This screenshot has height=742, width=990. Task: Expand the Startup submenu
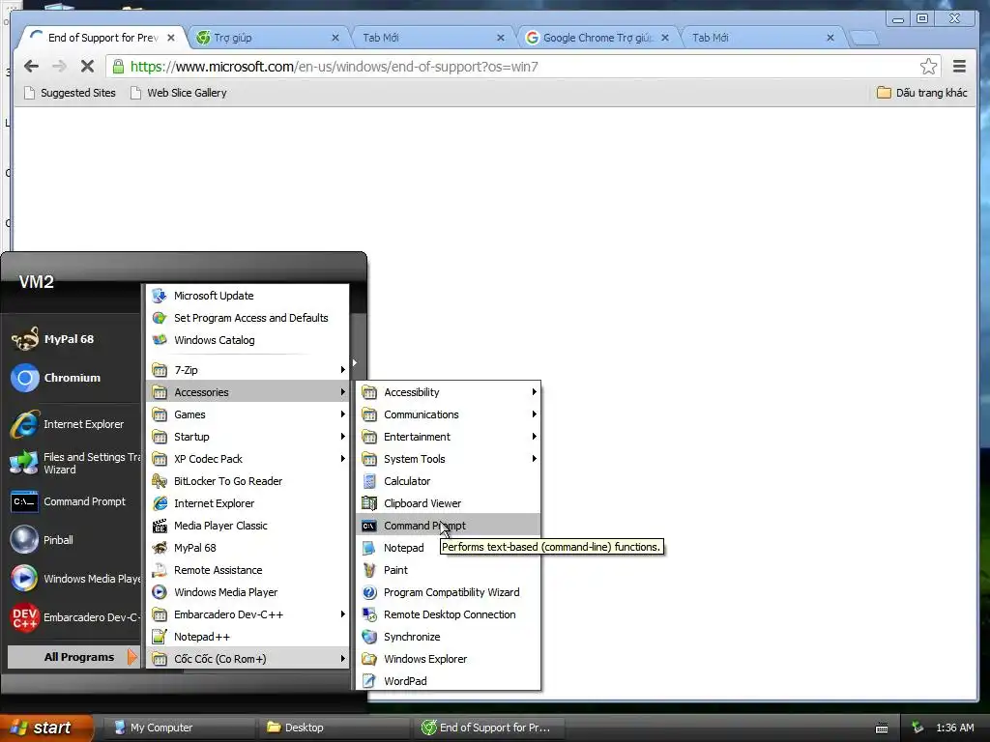(x=247, y=437)
